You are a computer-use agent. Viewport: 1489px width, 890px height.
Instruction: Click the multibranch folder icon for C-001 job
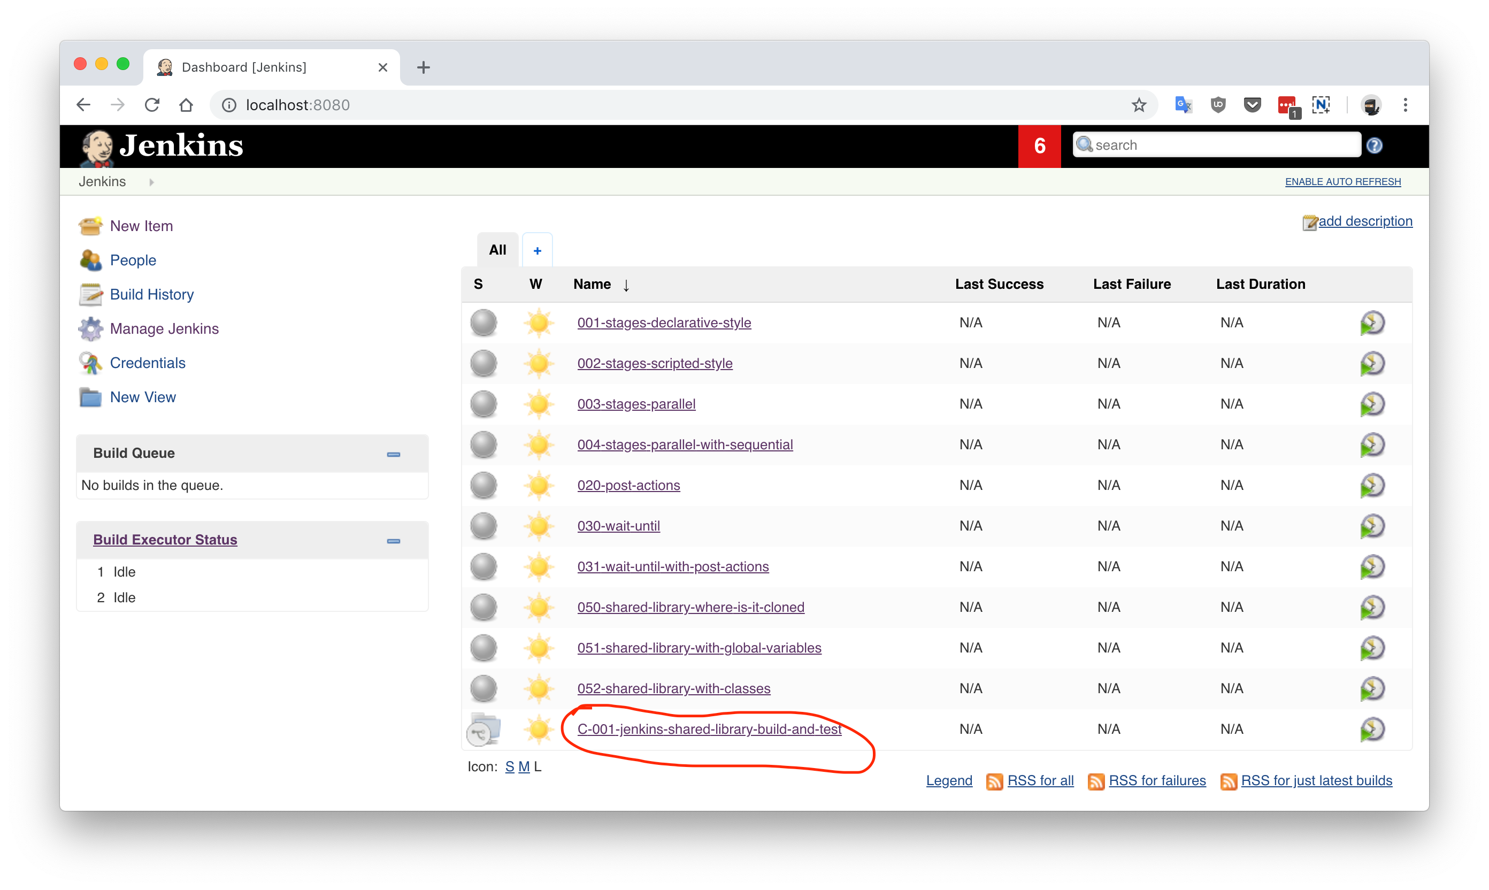tap(483, 729)
